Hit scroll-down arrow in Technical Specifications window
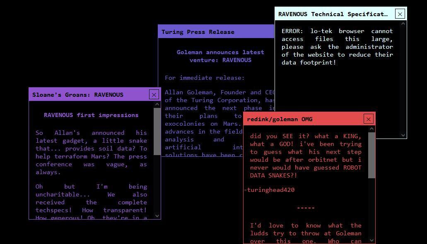 [403, 135]
